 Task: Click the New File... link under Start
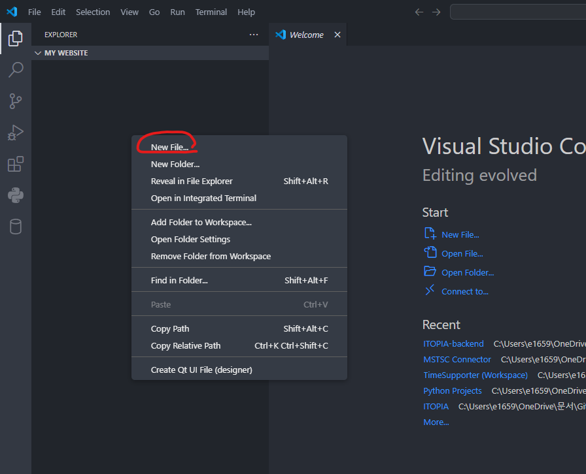tap(460, 235)
